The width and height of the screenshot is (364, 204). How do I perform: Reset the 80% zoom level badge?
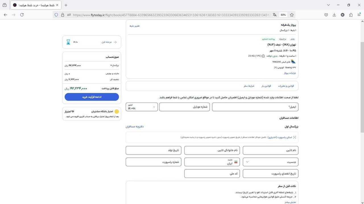[283, 15]
